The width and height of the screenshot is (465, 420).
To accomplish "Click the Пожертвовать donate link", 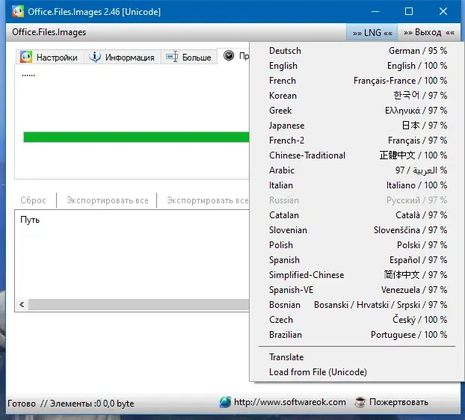I will tap(398, 402).
